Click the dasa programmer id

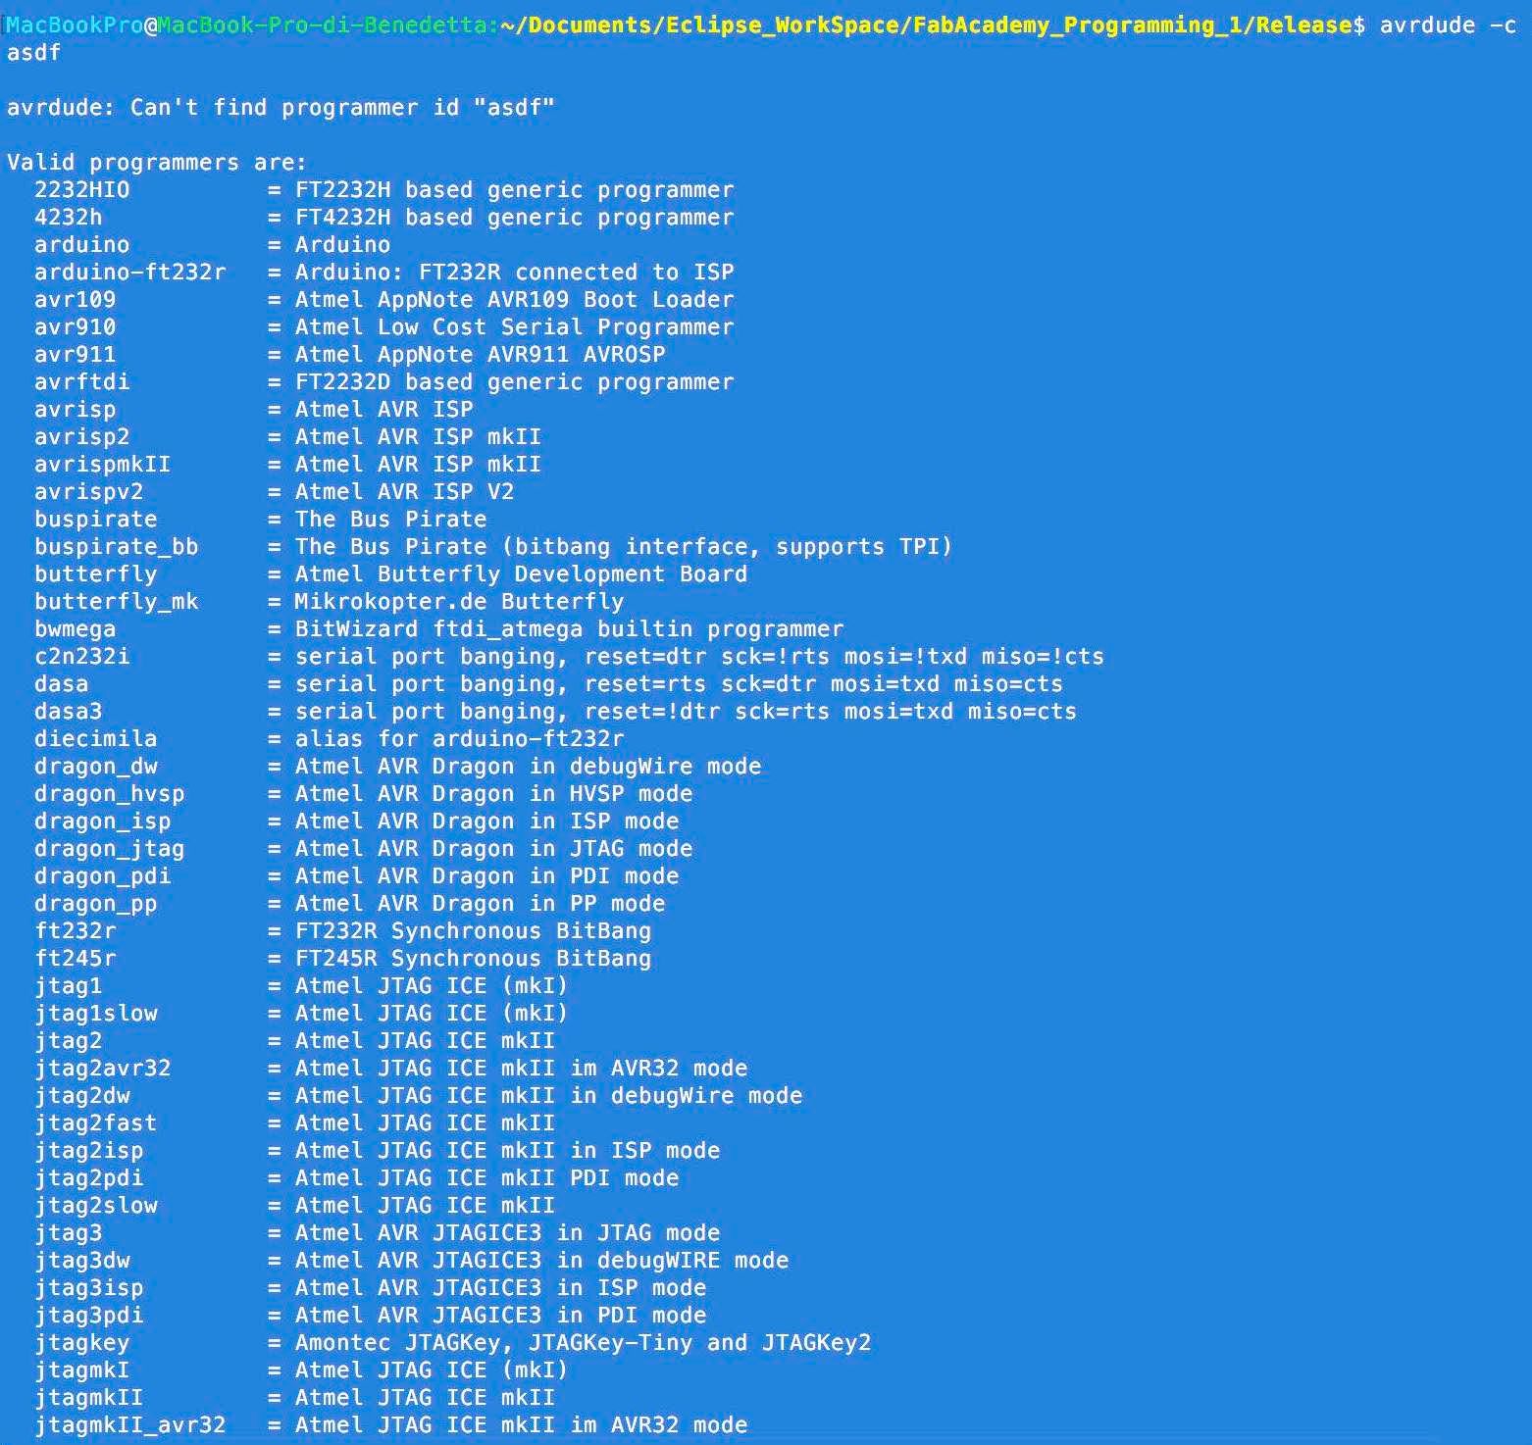pos(61,684)
